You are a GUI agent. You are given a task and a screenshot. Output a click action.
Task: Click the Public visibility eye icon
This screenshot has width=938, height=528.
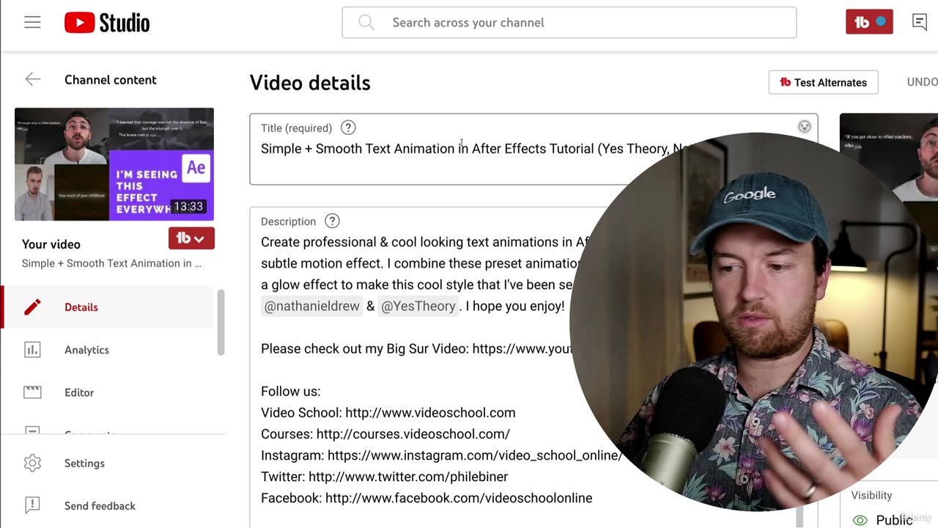point(860,520)
